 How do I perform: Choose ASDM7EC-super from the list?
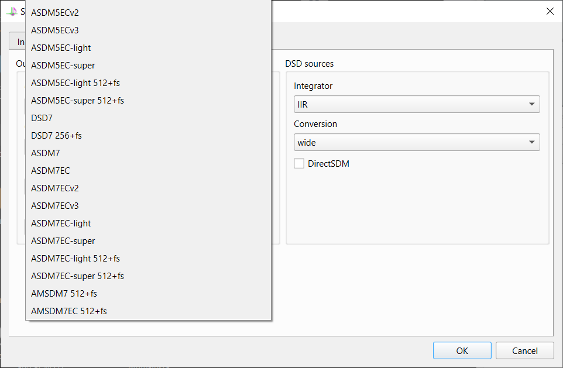click(63, 241)
